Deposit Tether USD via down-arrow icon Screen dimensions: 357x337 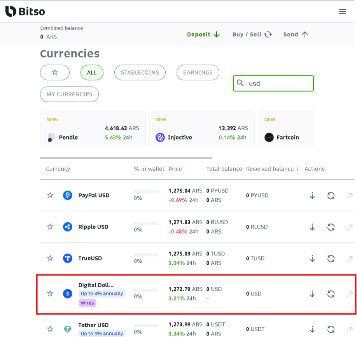coord(312,329)
